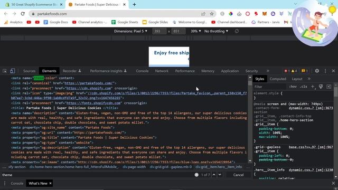The height and width of the screenshot is (190, 338).
Task: Open Dimensions: Pixel 5 device dropdown
Action: [x=130, y=31]
